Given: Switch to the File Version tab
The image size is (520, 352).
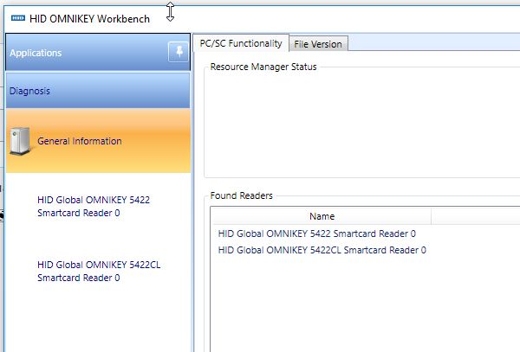Looking at the screenshot, I should click(317, 44).
